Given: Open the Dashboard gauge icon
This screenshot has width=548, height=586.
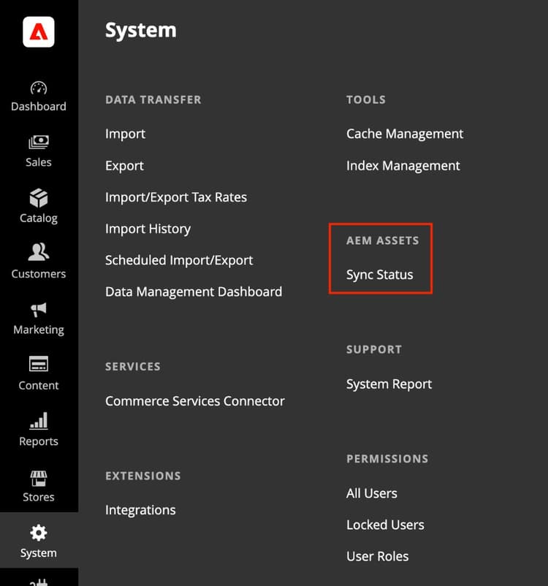Looking at the screenshot, I should [x=39, y=88].
